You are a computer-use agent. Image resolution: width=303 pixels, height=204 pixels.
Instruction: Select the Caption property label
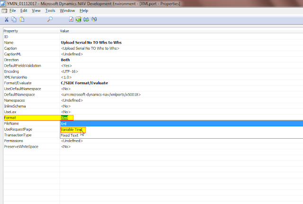(x=10, y=48)
